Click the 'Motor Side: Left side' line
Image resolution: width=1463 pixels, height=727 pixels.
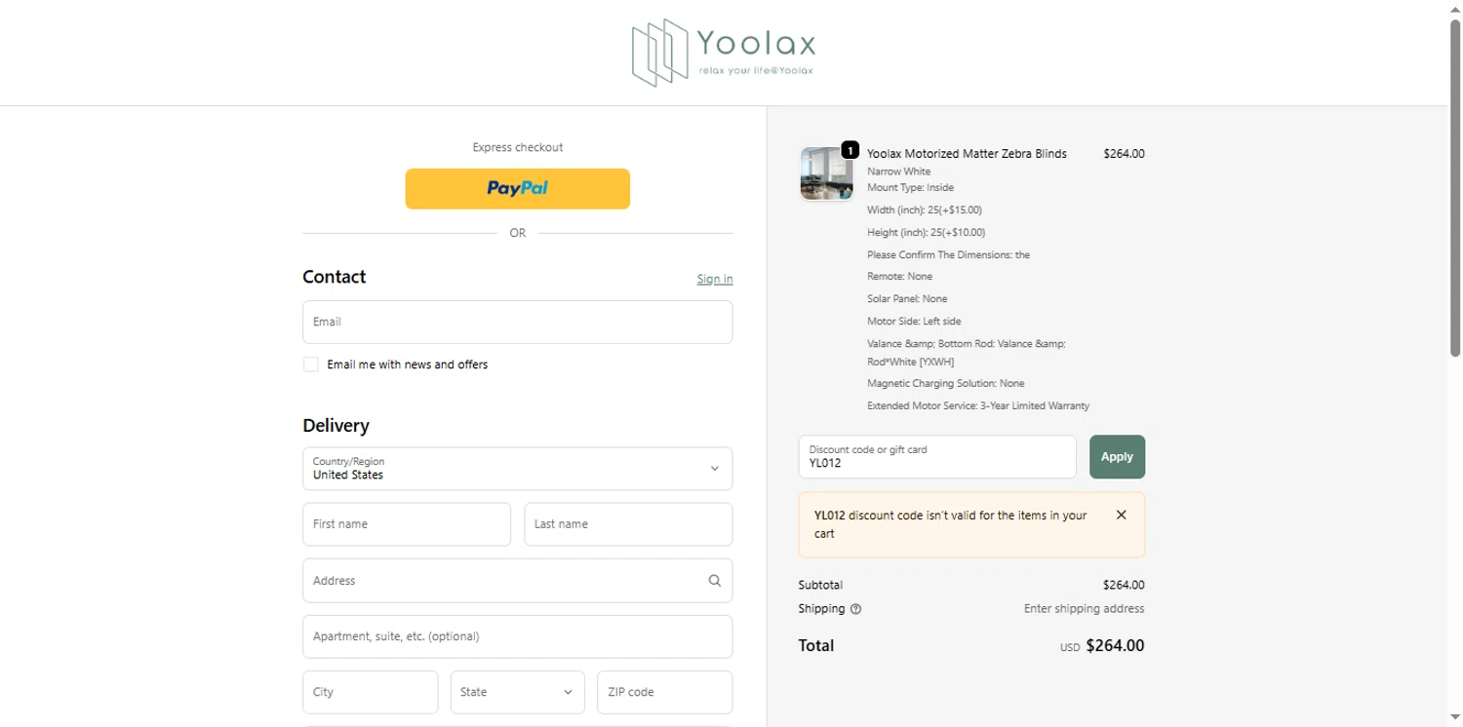coord(915,321)
